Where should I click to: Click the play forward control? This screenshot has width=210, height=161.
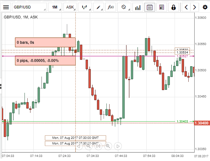(118, 146)
